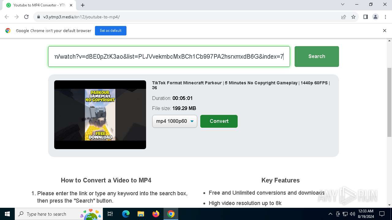Click the video title text
392x220 pixels.
click(241, 85)
